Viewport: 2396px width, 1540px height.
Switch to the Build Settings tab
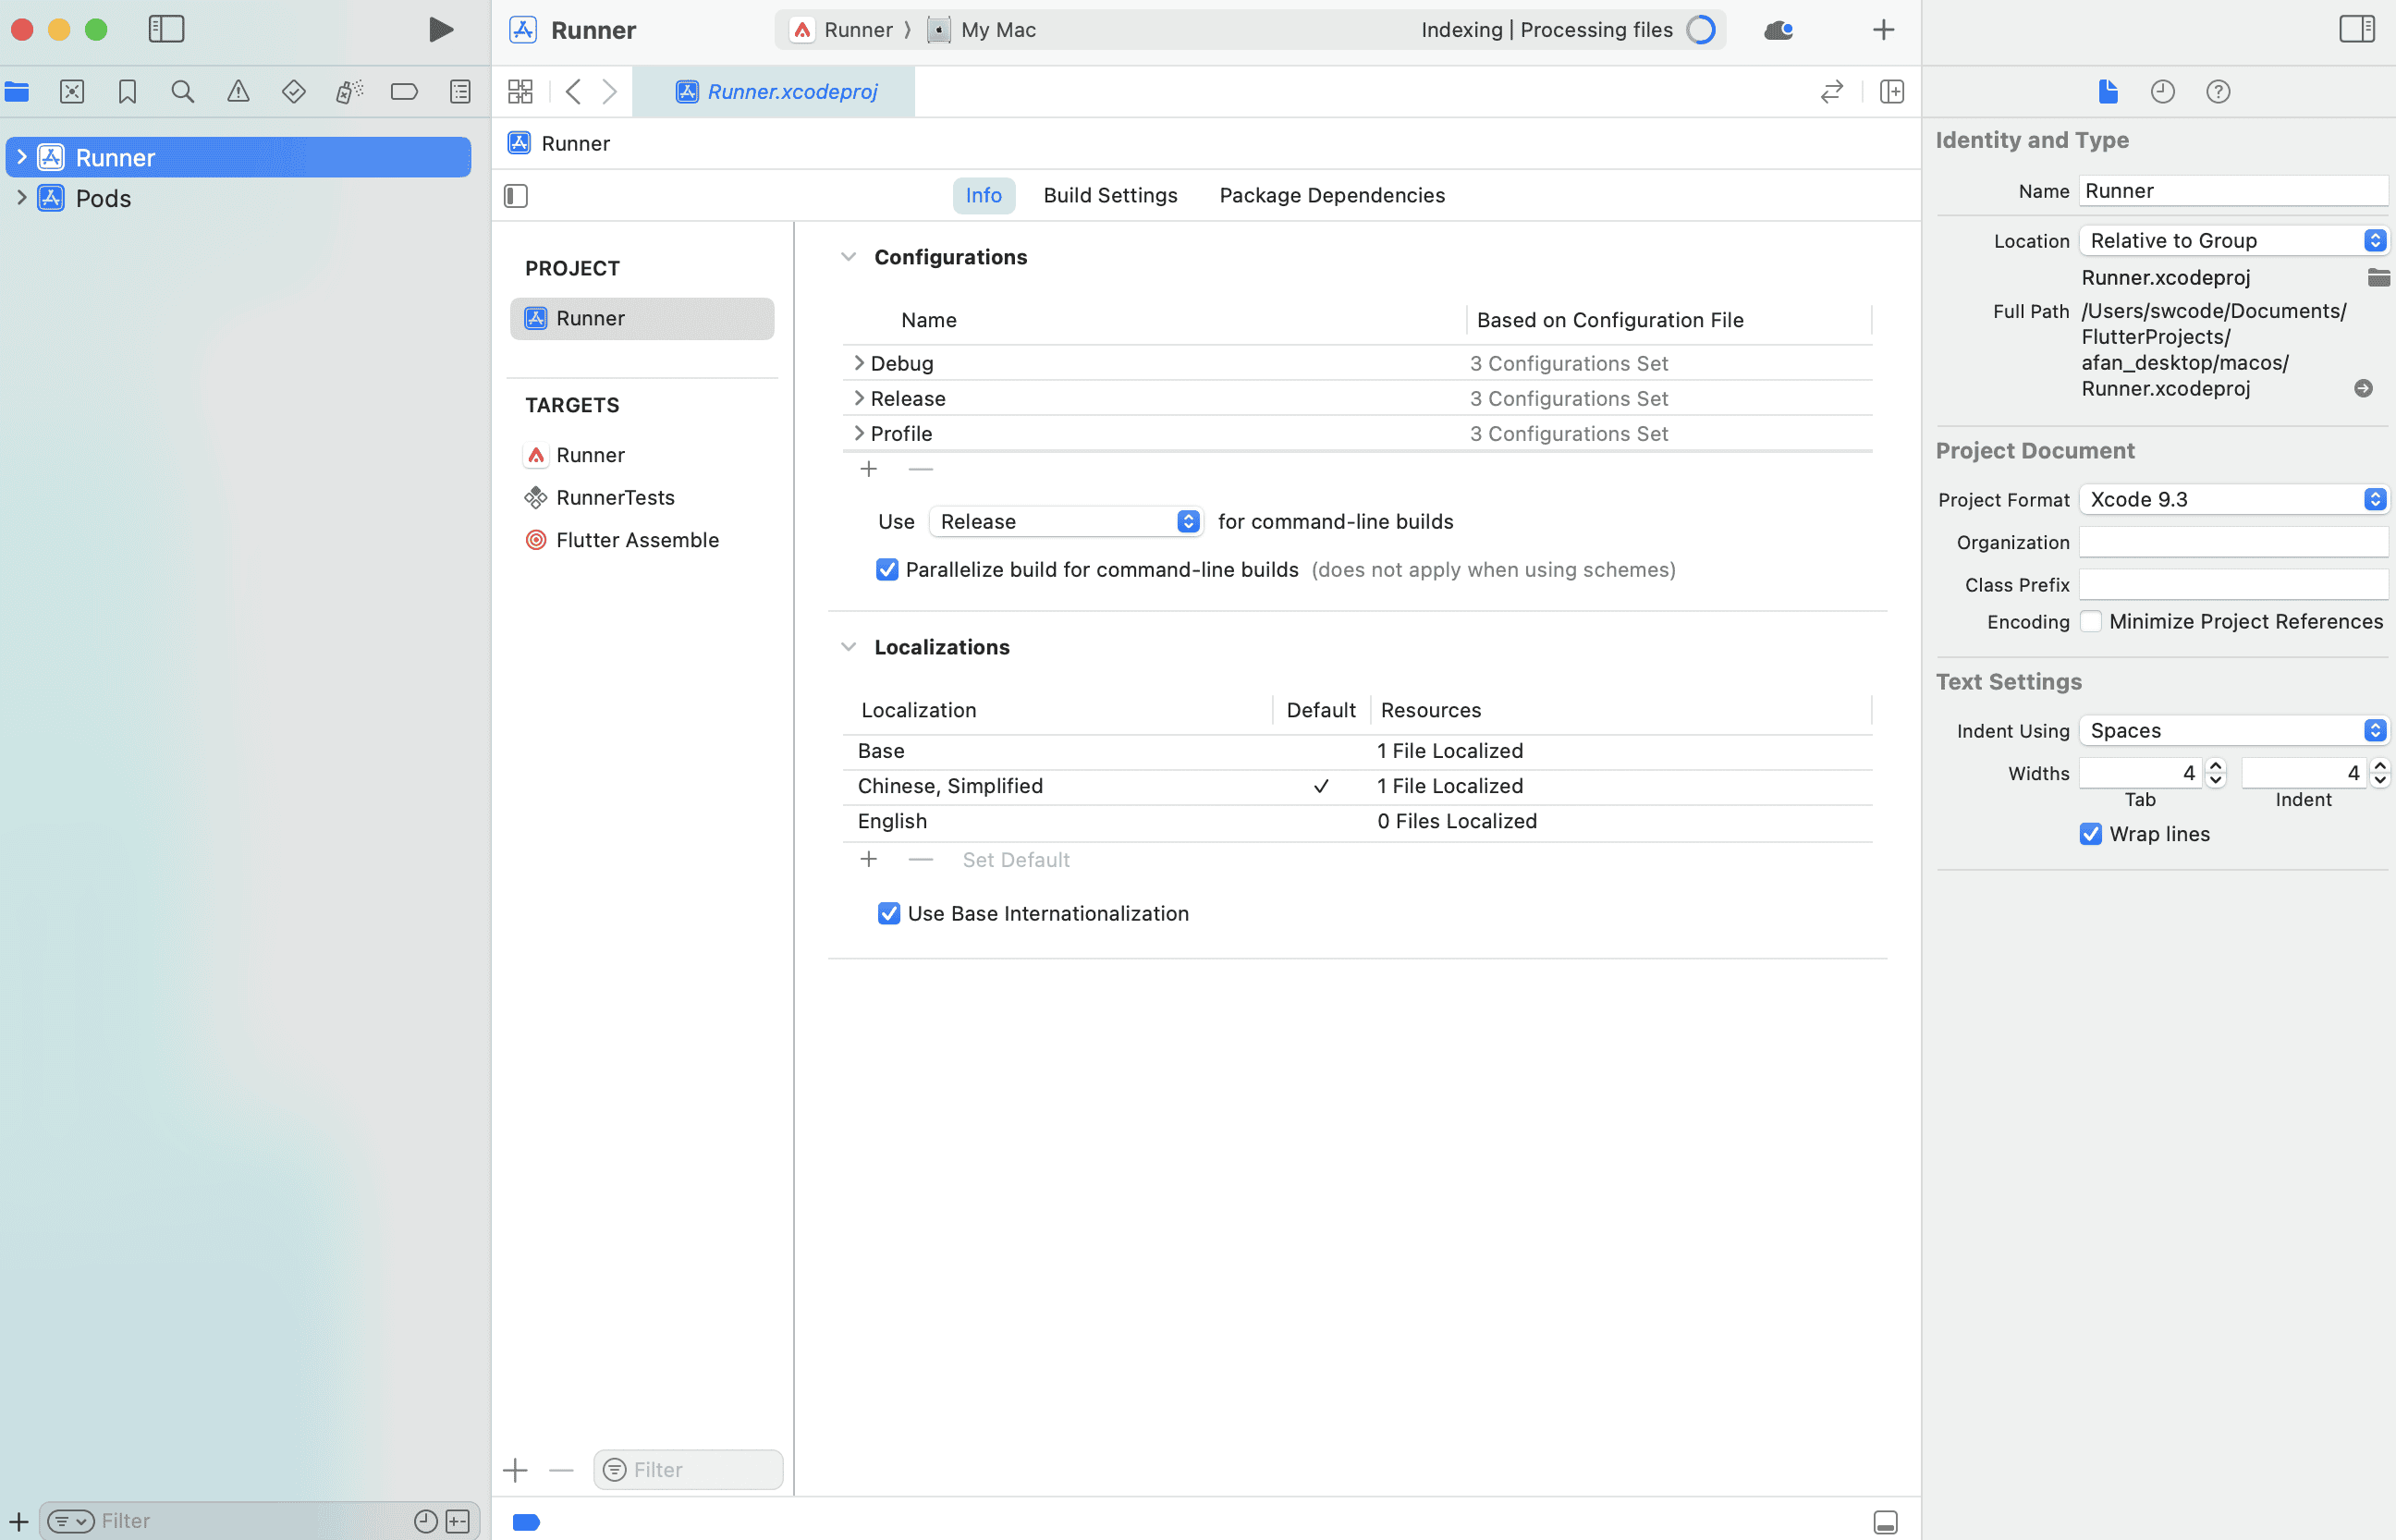(1110, 196)
